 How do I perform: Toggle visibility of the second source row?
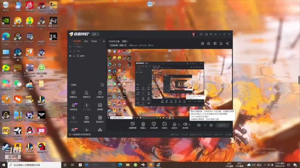pos(70,51)
